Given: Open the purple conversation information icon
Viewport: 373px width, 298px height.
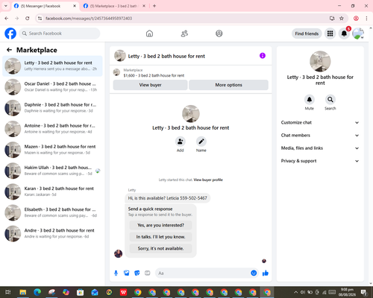Looking at the screenshot, I should 263,56.
